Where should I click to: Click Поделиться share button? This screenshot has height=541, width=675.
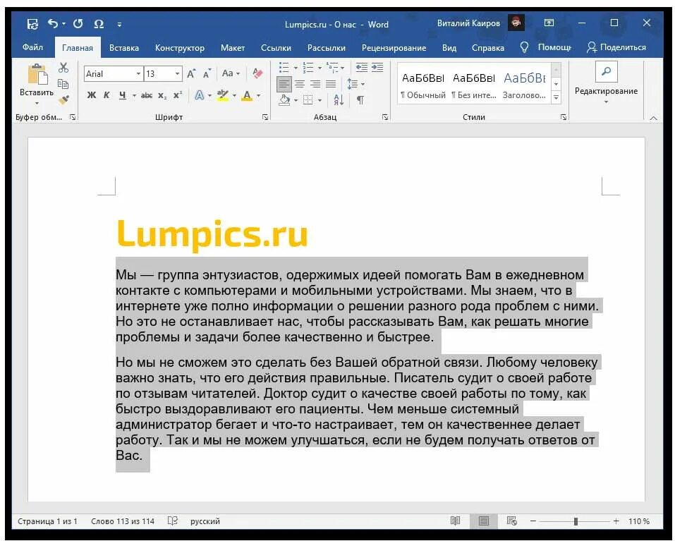[616, 47]
